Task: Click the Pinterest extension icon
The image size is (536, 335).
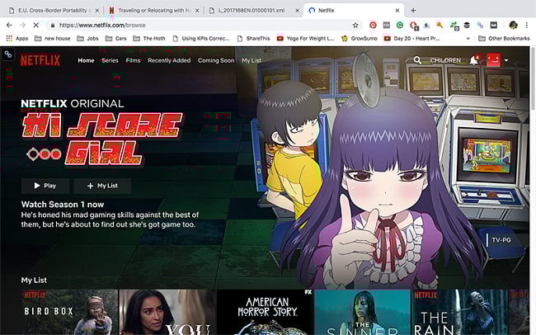Action: [374, 25]
